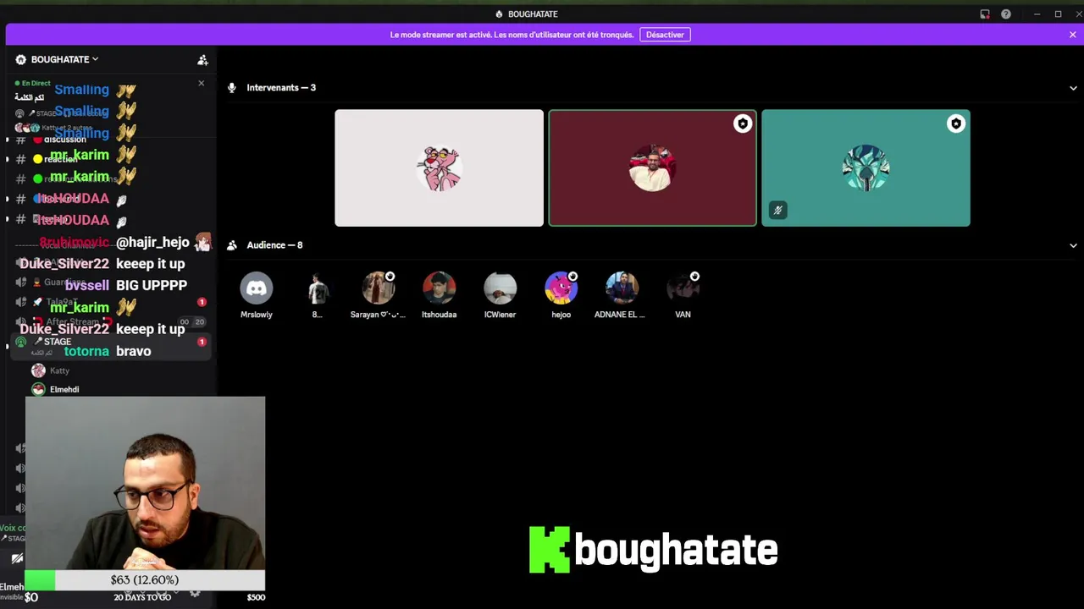This screenshot has height=609, width=1084.
Task: Open the inbox icon in title bar
Action: coord(985,14)
